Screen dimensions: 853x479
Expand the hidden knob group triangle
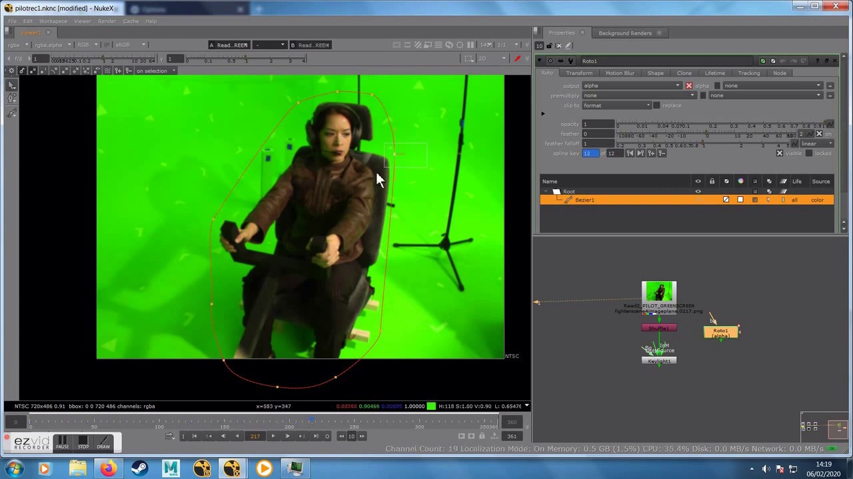pos(542,114)
